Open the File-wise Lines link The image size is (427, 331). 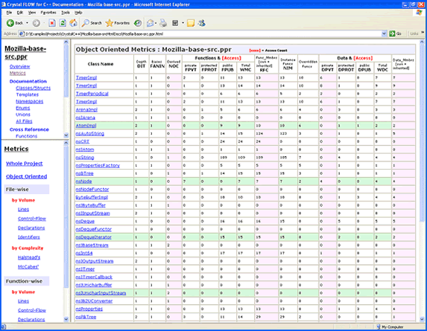point(23,210)
